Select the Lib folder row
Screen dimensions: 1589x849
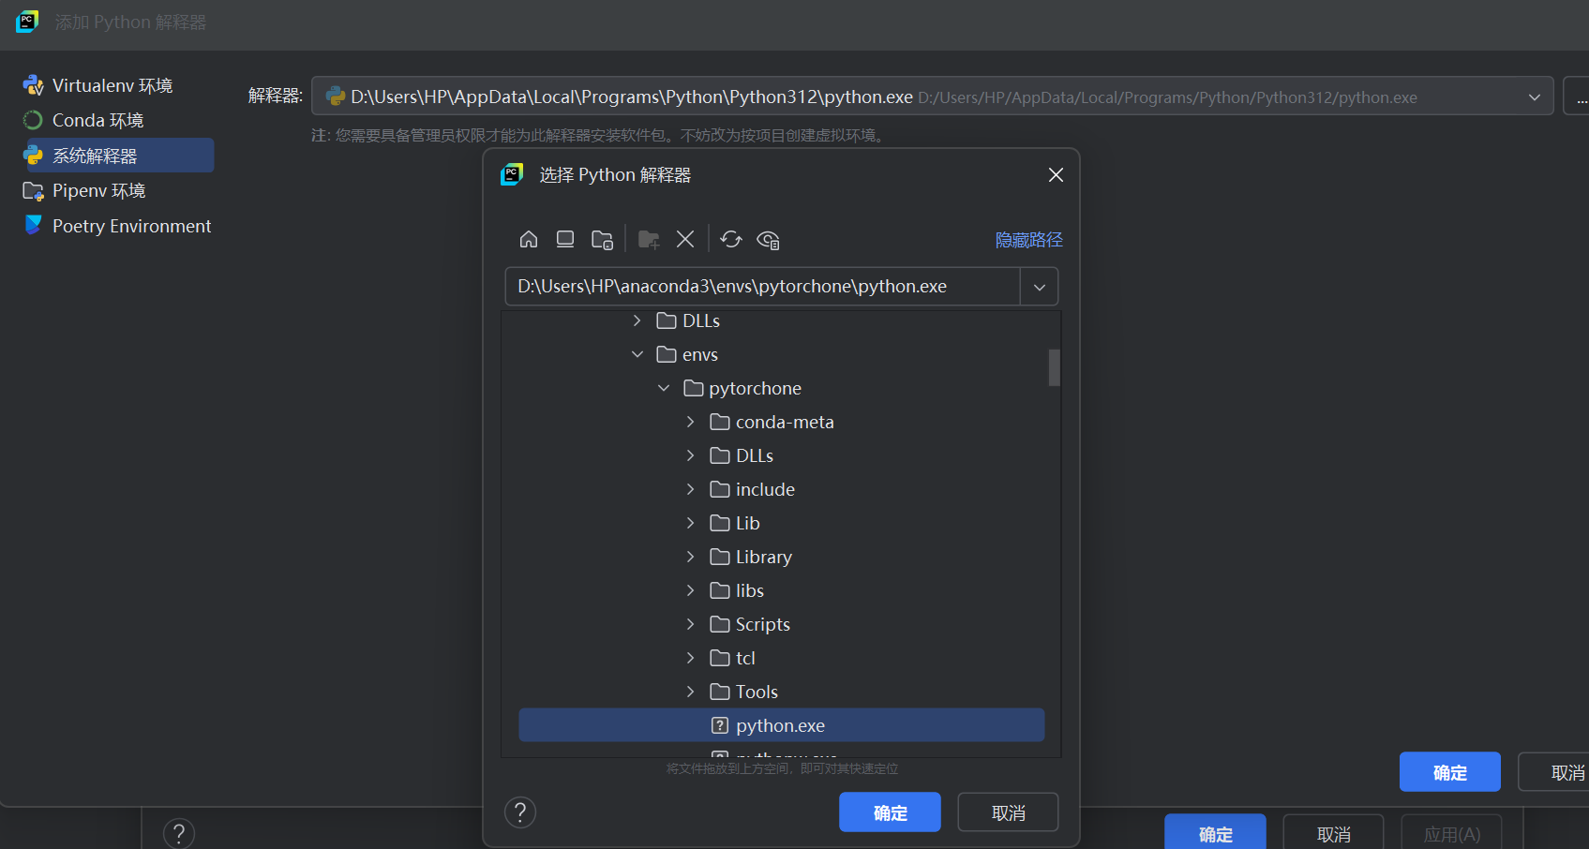[781, 523]
